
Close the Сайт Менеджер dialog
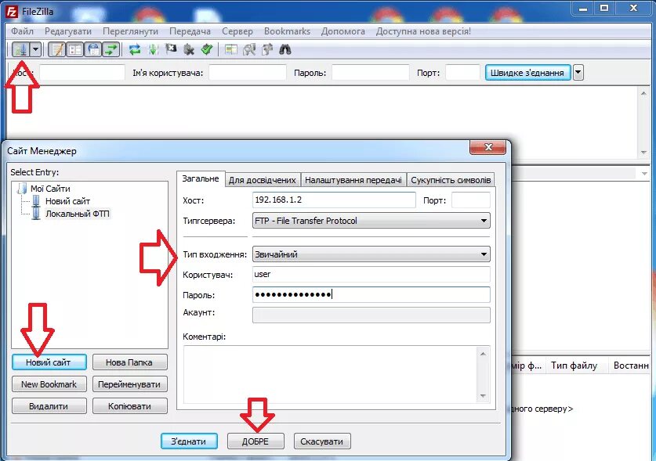pyautogui.click(x=487, y=147)
